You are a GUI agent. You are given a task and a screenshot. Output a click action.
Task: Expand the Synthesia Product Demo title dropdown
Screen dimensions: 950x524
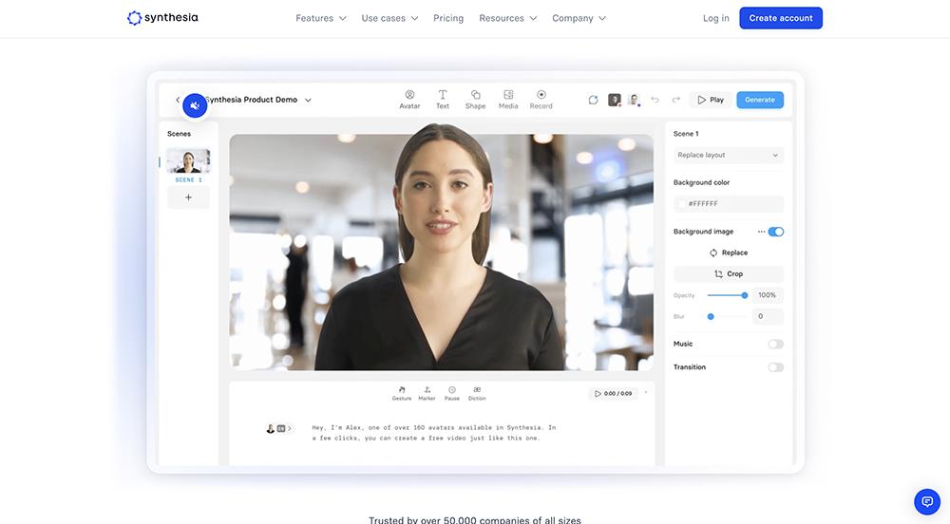(308, 101)
